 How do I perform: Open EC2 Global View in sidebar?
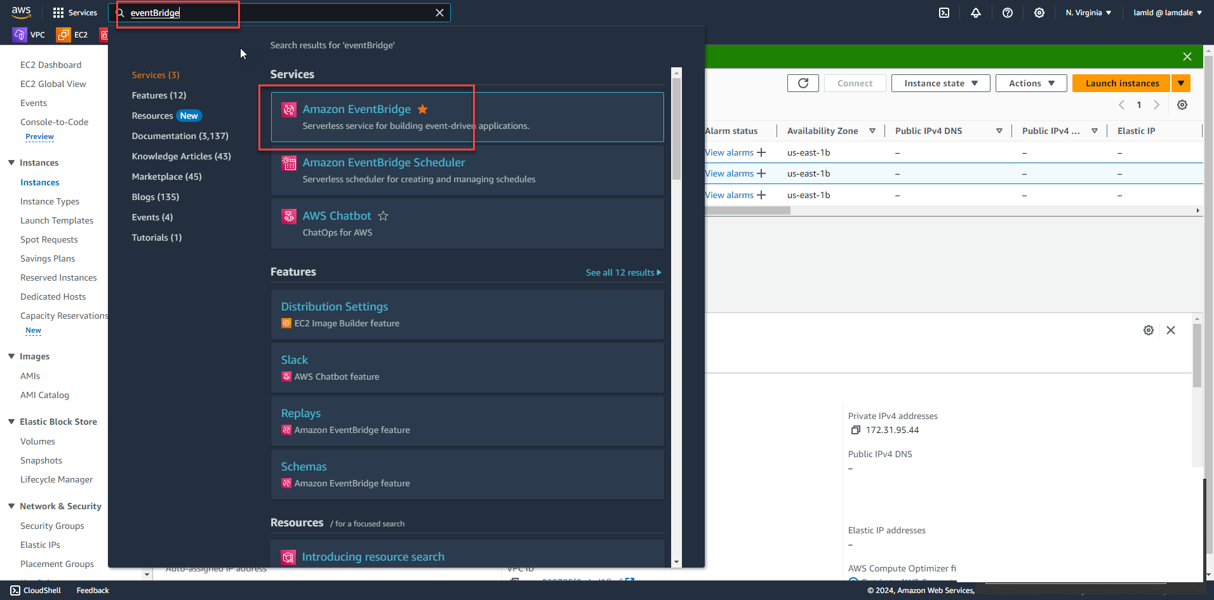point(53,84)
